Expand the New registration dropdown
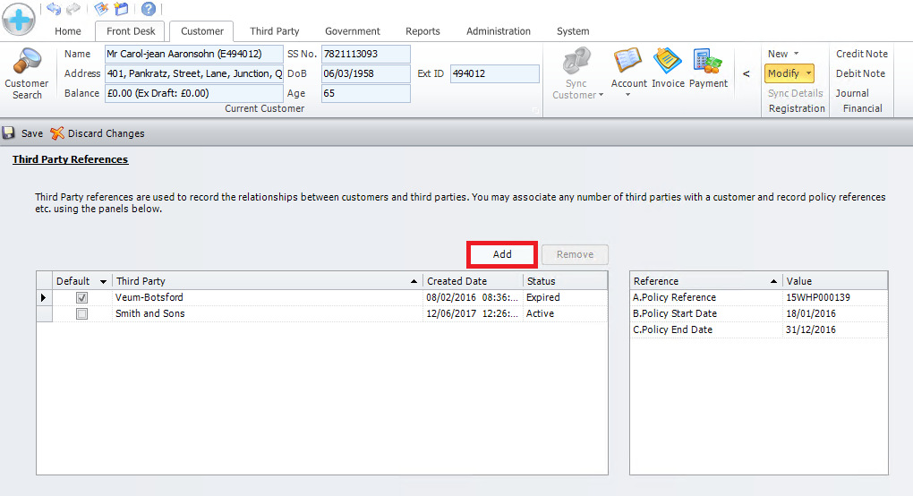Screen dimensions: 913x496 pos(783,54)
